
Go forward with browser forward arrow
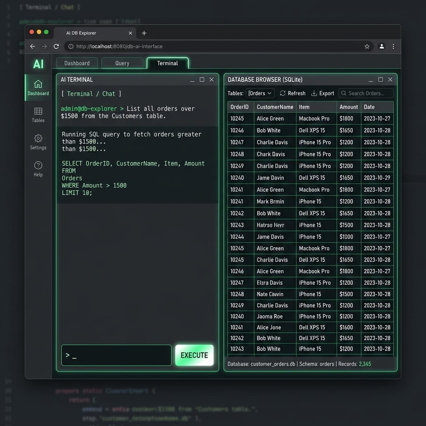click(44, 47)
